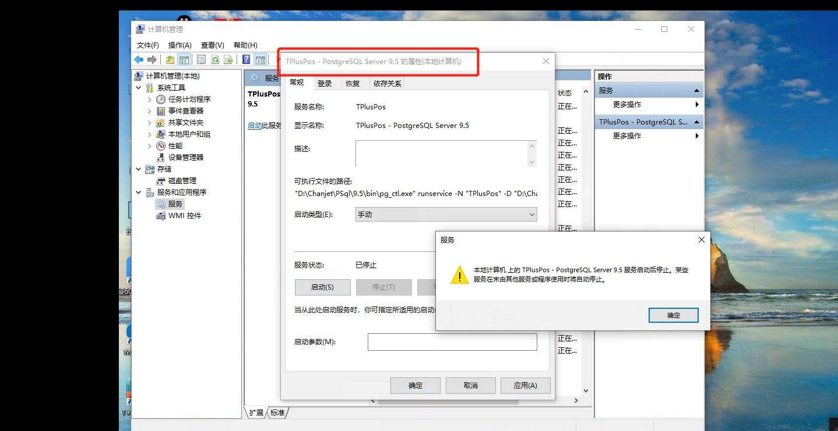The width and height of the screenshot is (838, 431).
Task: Click the 取消 button
Action: coord(471,386)
